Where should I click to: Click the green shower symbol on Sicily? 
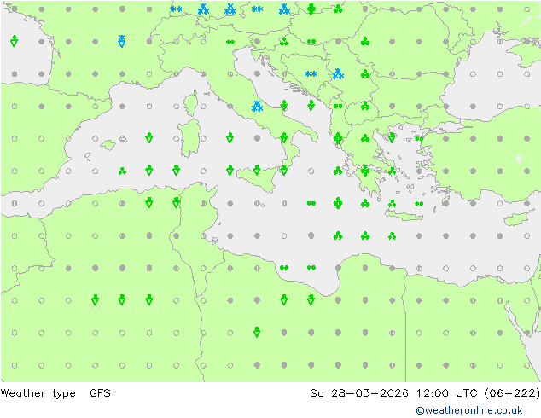[257, 171]
